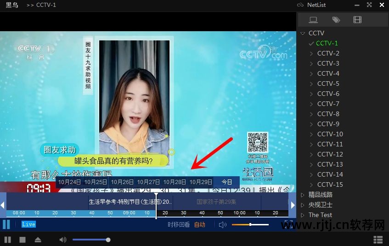The height and width of the screenshot is (246, 389).
Task: Adjust the orange timeshift volume slider
Action: pos(250,225)
